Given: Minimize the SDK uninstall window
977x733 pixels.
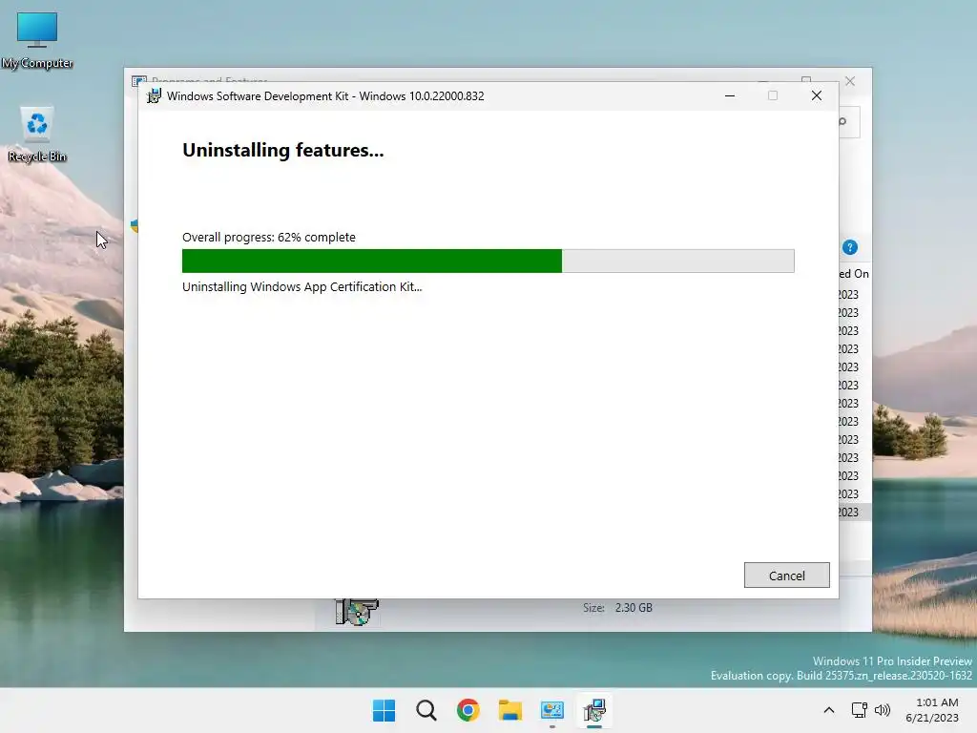Looking at the screenshot, I should coord(730,96).
